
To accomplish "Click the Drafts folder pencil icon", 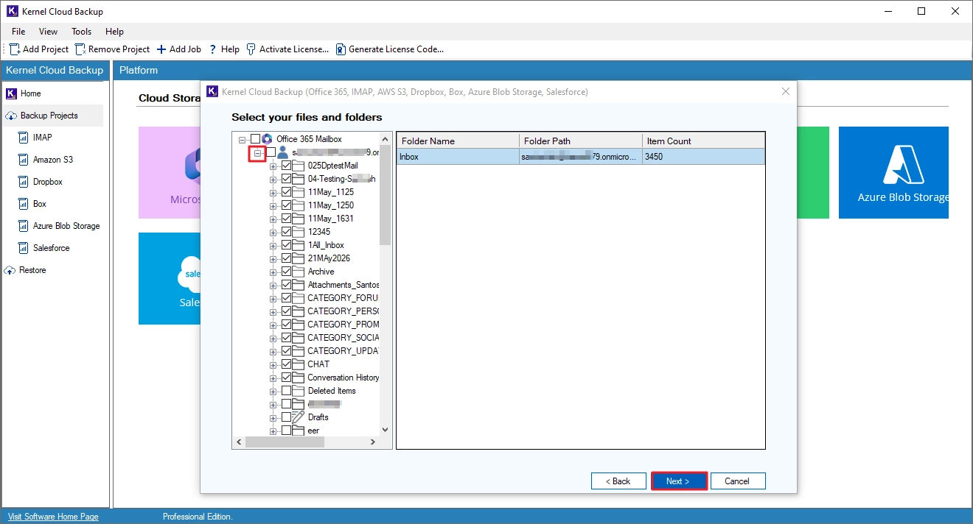I will pyautogui.click(x=299, y=417).
